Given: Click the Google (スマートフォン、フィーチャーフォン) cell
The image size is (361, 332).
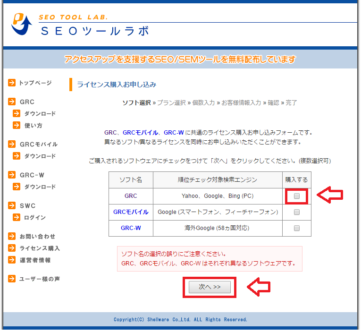Looking at the screenshot, I should [x=218, y=212].
